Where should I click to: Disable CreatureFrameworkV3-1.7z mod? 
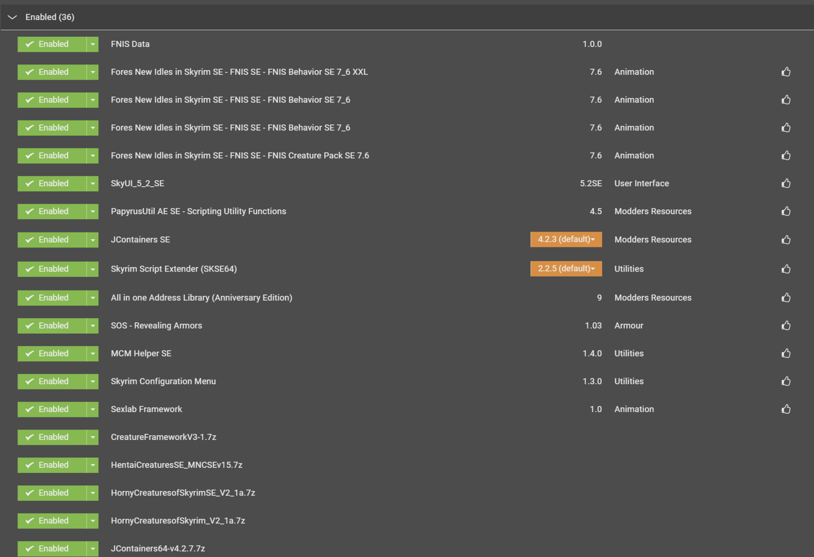click(x=52, y=437)
